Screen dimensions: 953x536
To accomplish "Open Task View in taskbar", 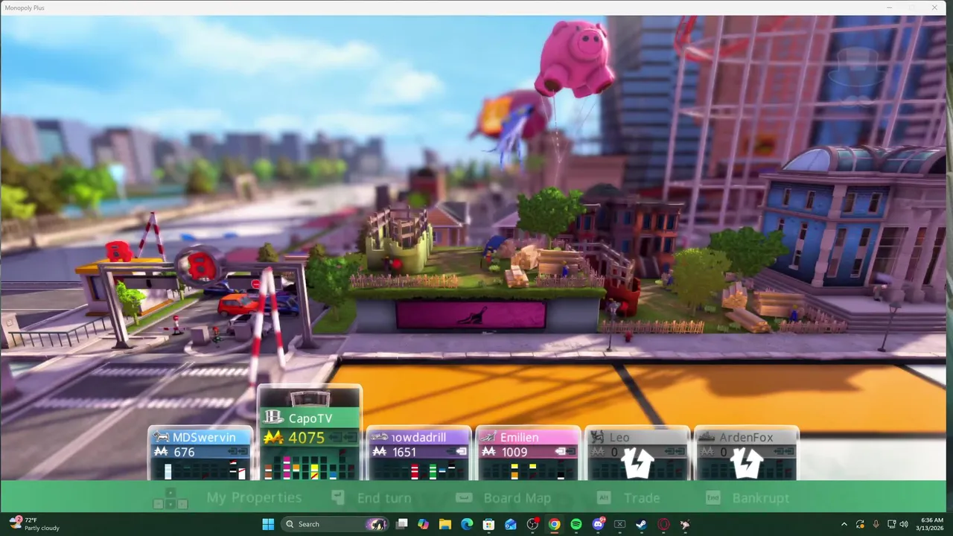I will coord(402,524).
